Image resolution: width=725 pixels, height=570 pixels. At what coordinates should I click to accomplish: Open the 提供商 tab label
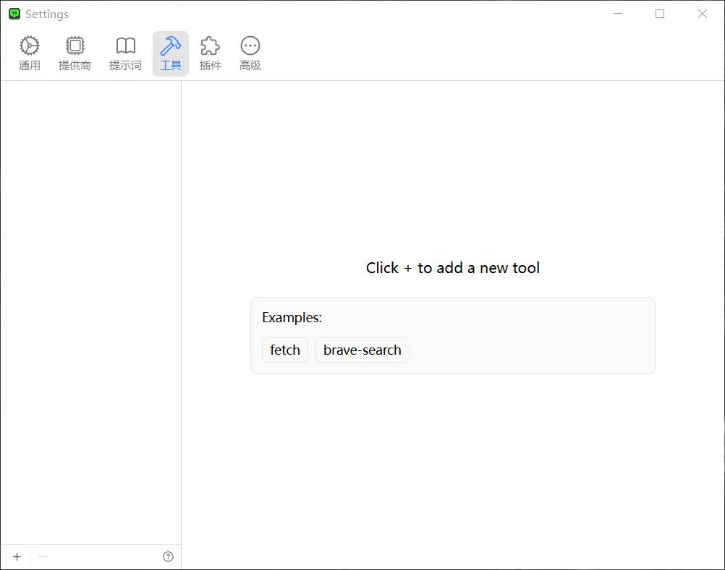[75, 66]
